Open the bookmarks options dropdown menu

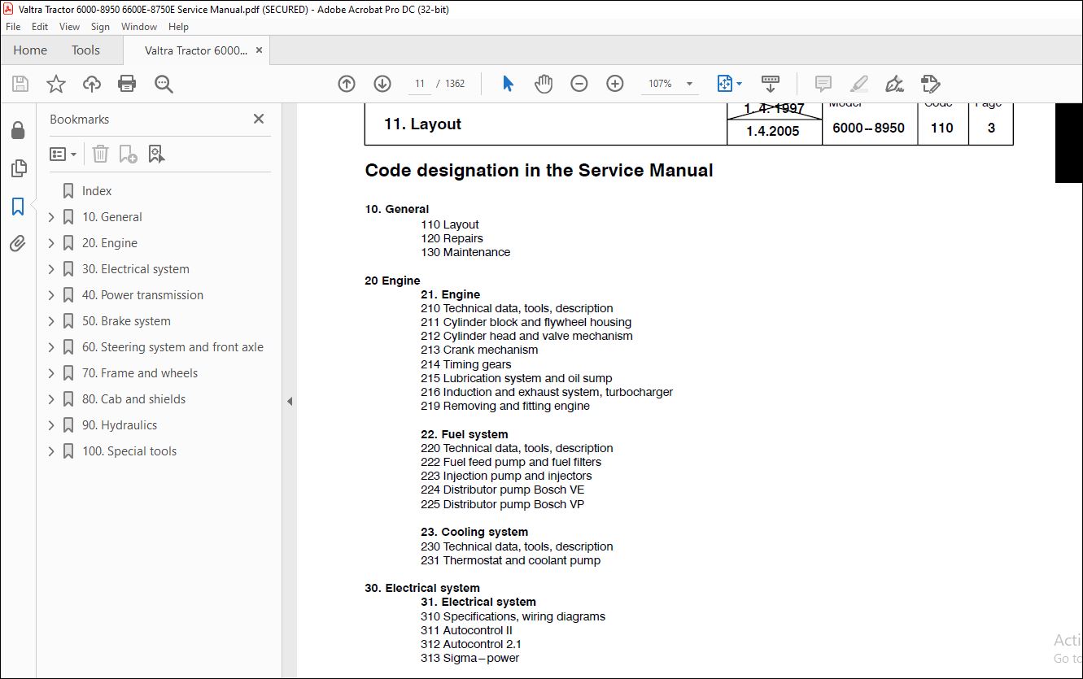coord(63,154)
